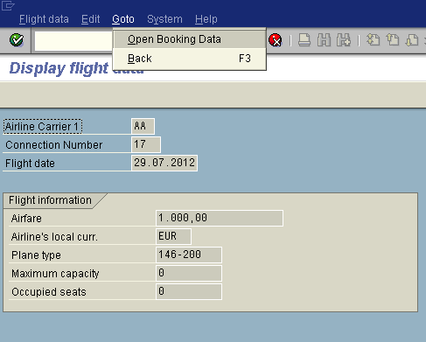
Task: Click the Find binoculars icon
Action: click(324, 40)
